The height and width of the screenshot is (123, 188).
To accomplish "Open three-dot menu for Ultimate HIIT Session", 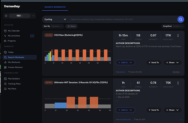I will 178,83.
